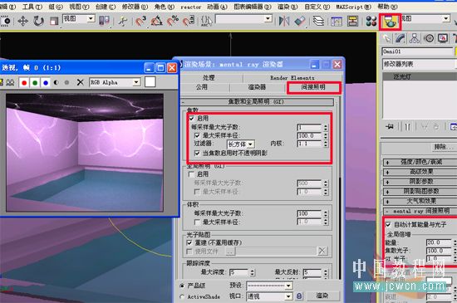Enable green channel in render frame window
The height and width of the screenshot is (303, 457).
coord(35,83)
